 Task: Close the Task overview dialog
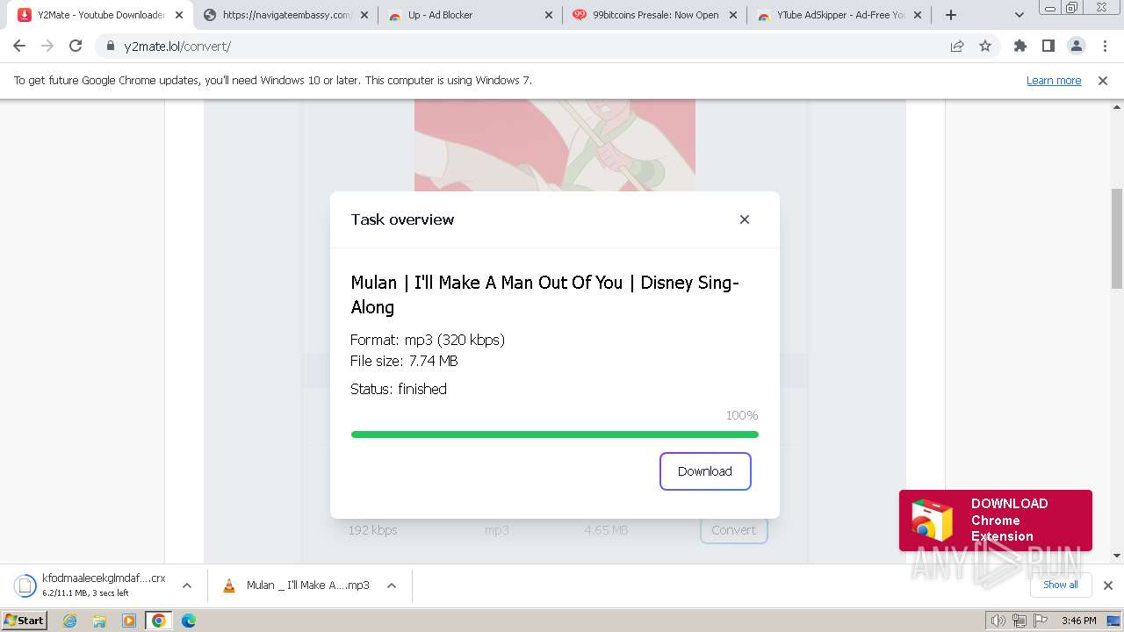coord(745,219)
